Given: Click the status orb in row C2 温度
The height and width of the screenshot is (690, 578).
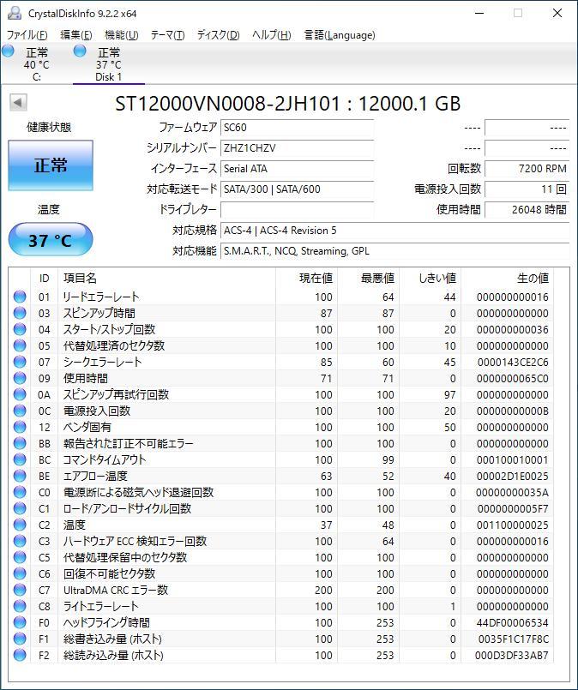Looking at the screenshot, I should (20, 525).
